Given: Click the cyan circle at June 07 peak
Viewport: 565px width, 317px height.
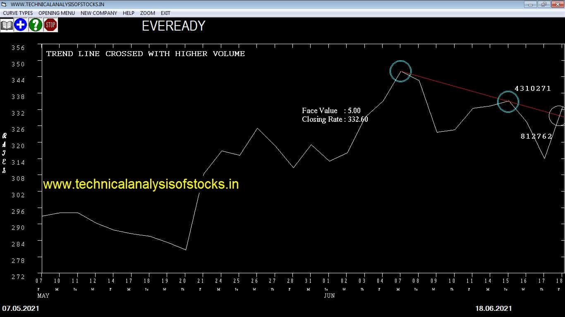Looking at the screenshot, I should coord(400,71).
